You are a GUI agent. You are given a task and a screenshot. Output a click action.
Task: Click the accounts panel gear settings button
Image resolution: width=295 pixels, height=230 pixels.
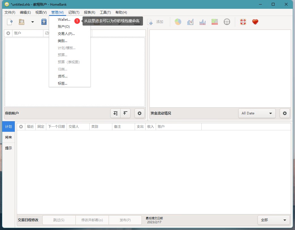click(x=139, y=113)
